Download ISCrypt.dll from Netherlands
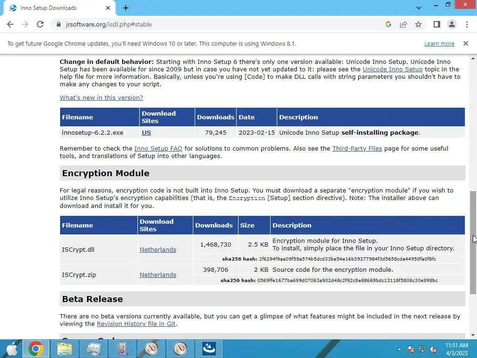Image resolution: width=477 pixels, height=358 pixels. 158,249
